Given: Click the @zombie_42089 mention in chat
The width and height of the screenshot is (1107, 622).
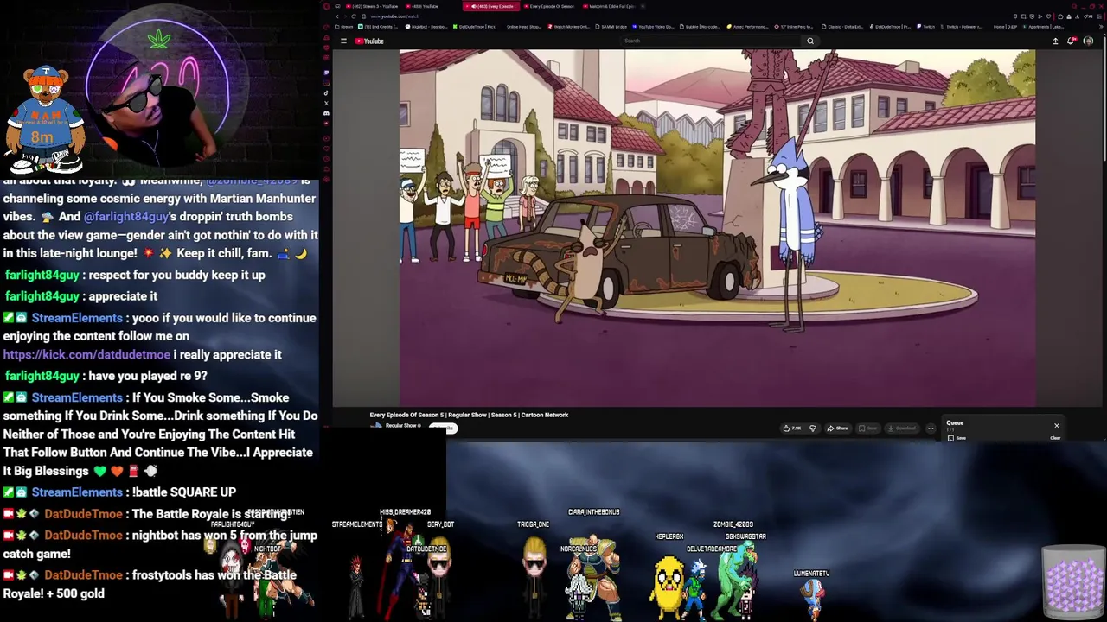Looking at the screenshot, I should 251,181.
